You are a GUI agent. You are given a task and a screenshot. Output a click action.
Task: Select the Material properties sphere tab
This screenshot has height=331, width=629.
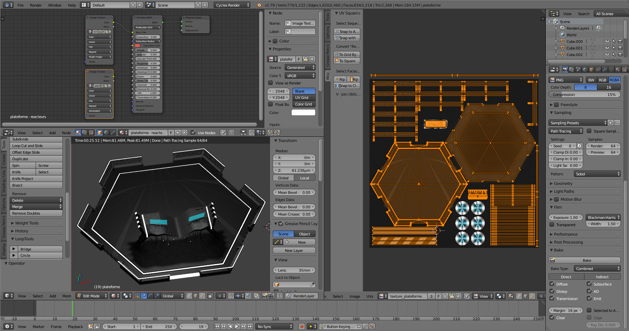(x=618, y=70)
